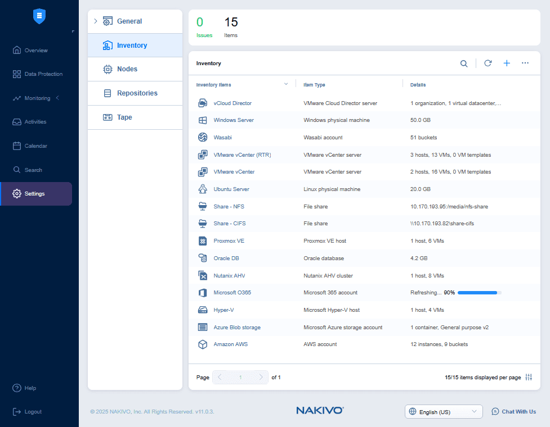Open the English (US) language dropdown
550x427 pixels.
tap(444, 412)
